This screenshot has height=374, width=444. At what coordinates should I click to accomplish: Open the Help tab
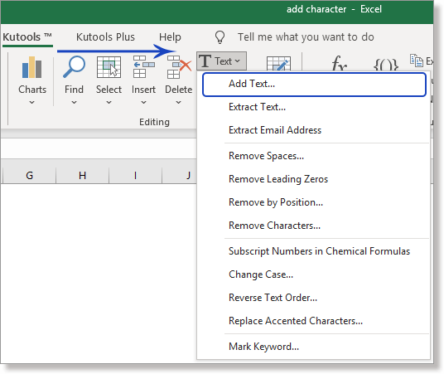(170, 37)
